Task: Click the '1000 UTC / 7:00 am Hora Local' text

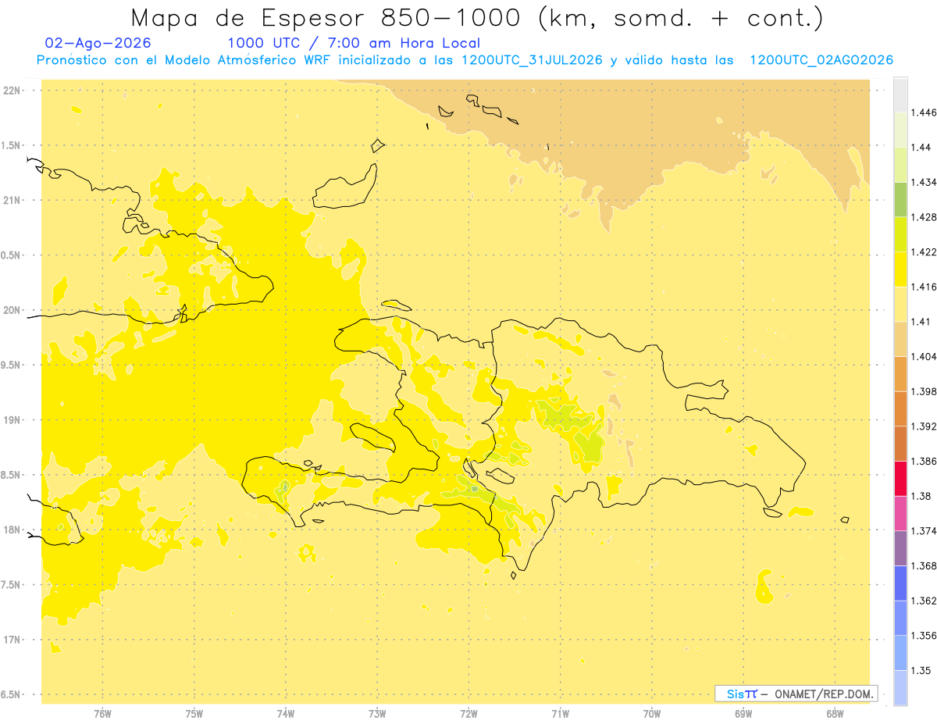Action: point(354,44)
